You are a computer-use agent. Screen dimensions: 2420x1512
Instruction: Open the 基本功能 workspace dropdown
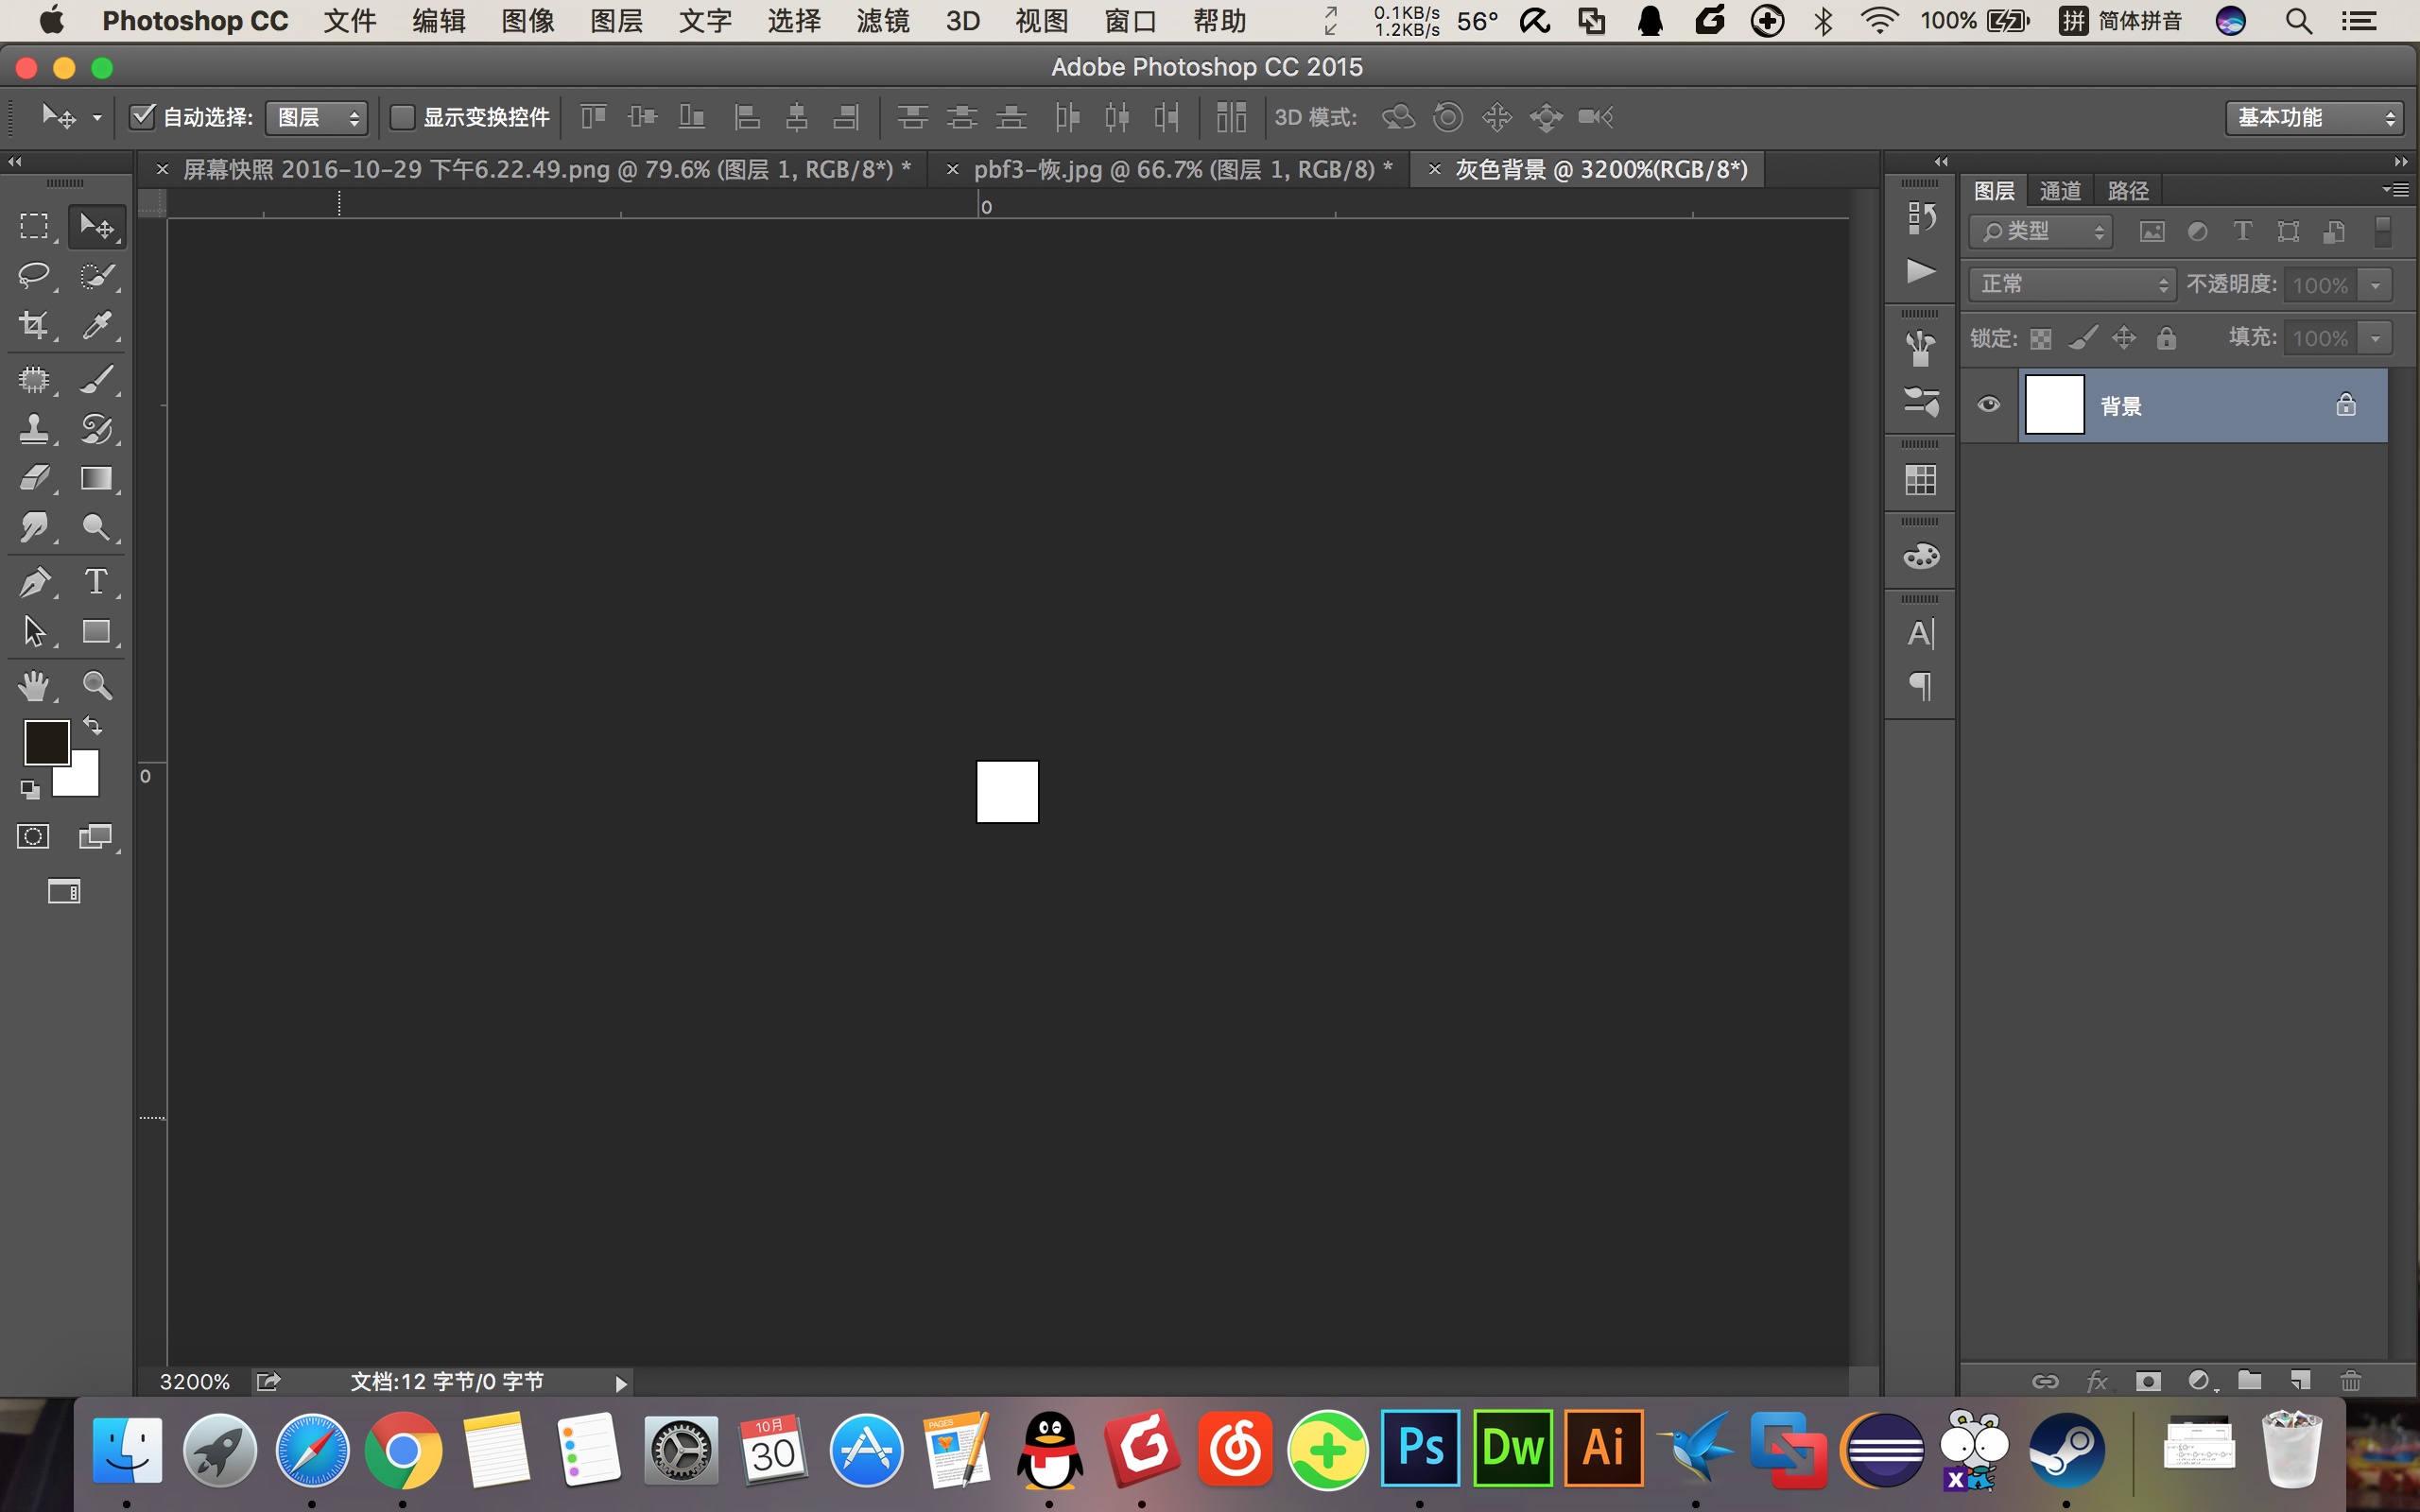(2314, 117)
